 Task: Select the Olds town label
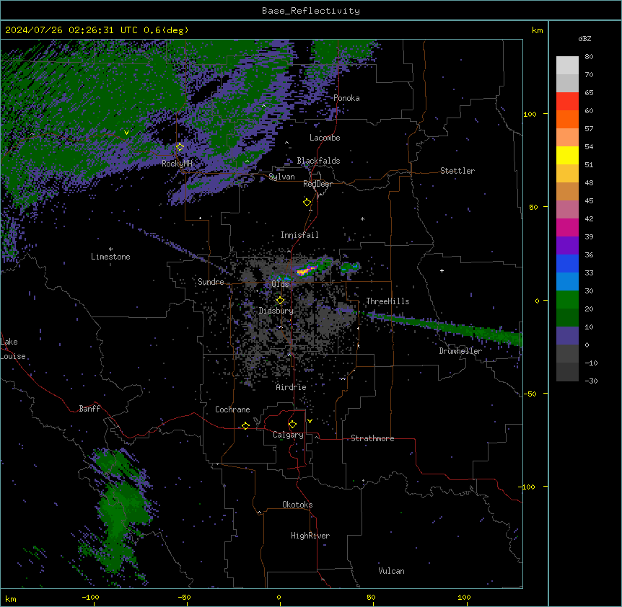coord(280,284)
